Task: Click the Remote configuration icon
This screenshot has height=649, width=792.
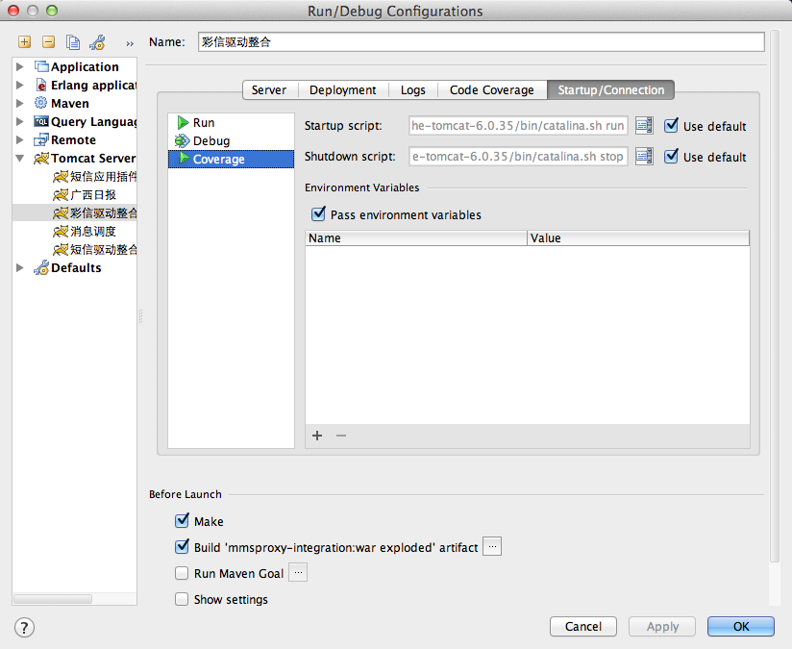Action: 41,140
